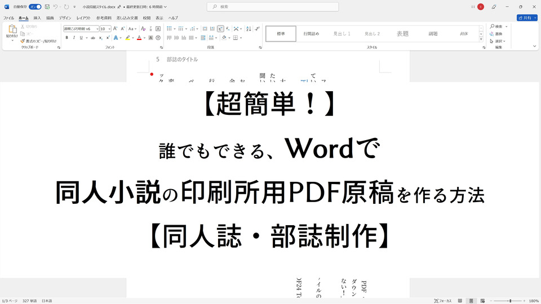The width and height of the screenshot is (541, 304).
Task: Click the text effects A icon
Action: pos(116,38)
